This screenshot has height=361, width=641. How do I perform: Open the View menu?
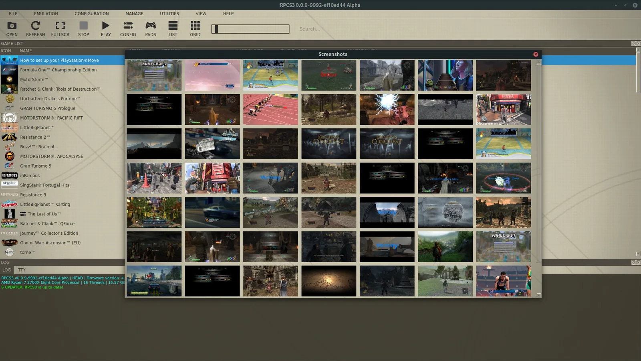pos(201,14)
